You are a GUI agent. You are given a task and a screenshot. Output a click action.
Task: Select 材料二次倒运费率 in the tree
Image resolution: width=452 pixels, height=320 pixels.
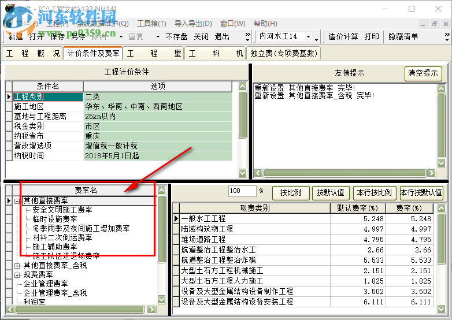click(x=62, y=237)
